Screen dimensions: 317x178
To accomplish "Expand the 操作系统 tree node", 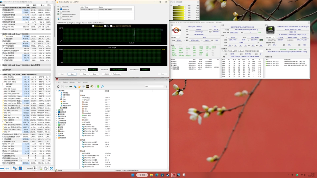I will tap(57, 112).
